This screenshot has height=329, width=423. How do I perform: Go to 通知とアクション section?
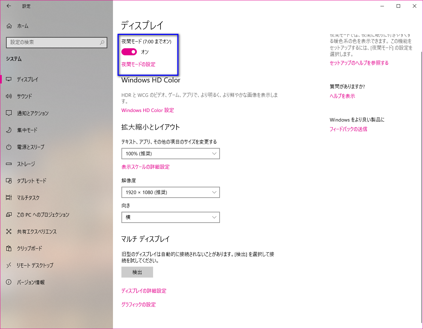pyautogui.click(x=33, y=113)
